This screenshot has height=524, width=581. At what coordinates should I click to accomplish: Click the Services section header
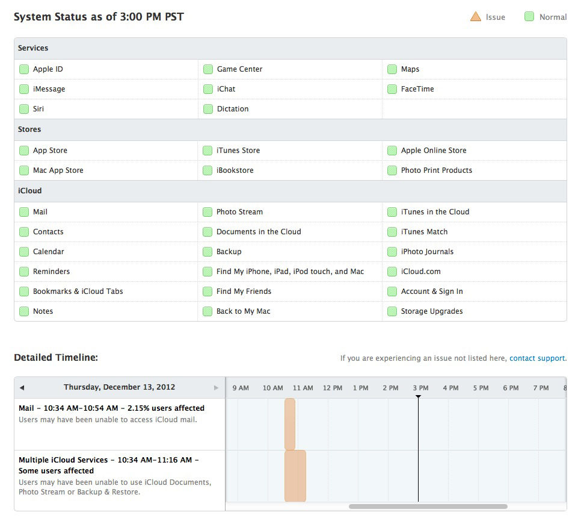tap(290, 48)
